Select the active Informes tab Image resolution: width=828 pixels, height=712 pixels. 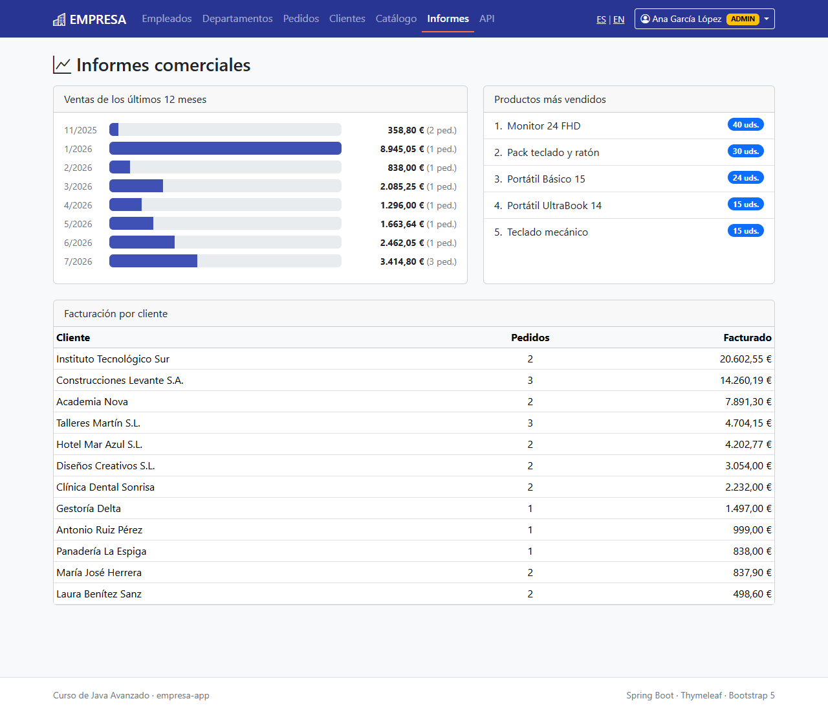point(448,19)
